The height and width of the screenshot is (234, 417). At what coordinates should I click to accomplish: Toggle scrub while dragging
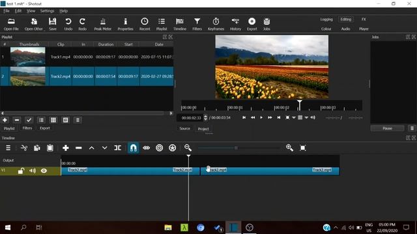[146, 148]
